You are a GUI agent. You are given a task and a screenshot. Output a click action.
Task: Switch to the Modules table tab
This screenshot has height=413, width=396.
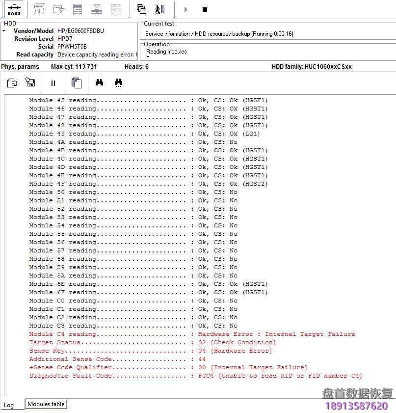point(46,404)
